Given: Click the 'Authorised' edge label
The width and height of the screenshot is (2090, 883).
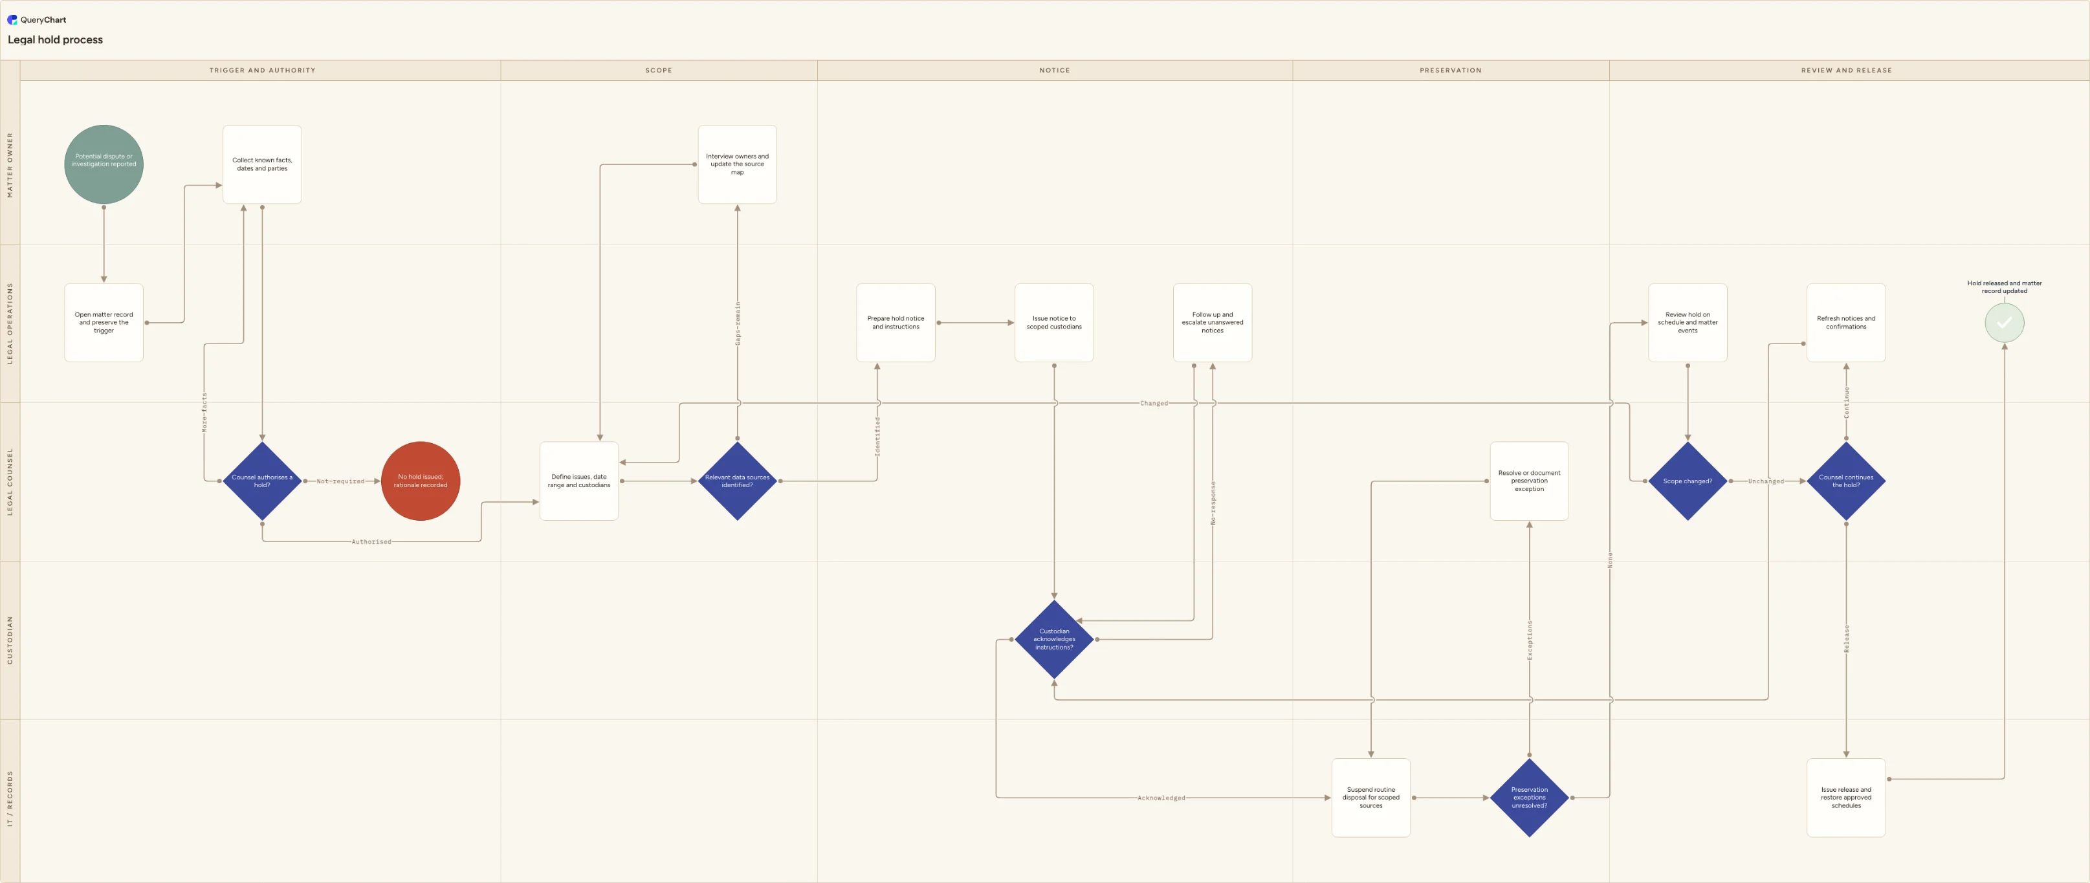Looking at the screenshot, I should pyautogui.click(x=371, y=541).
